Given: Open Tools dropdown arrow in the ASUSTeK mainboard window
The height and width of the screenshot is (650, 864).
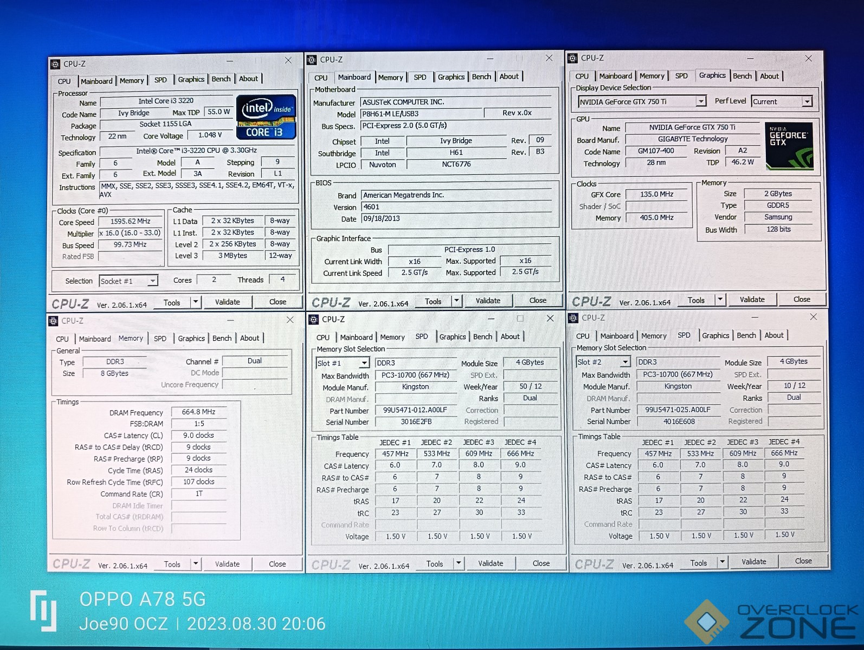Looking at the screenshot, I should click(x=456, y=301).
